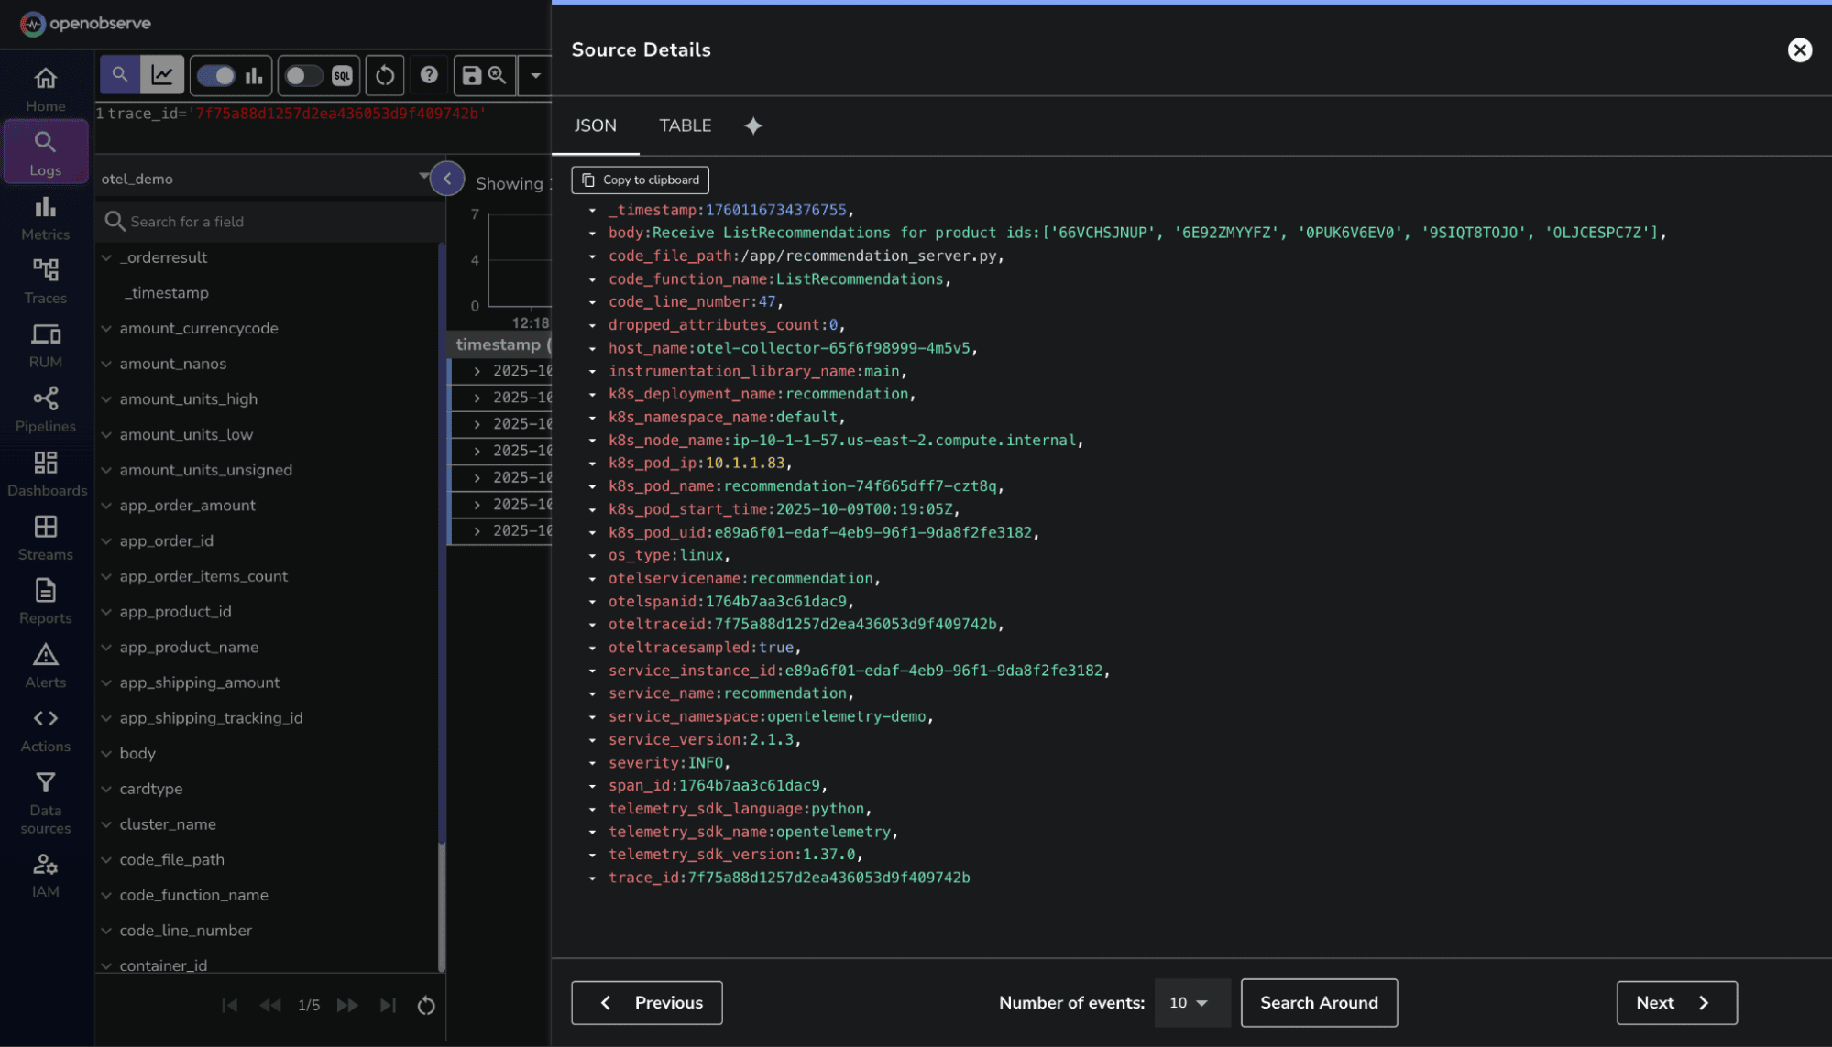Switch to the TABLE tab
Screen dimensions: 1832x1047
tap(685, 125)
